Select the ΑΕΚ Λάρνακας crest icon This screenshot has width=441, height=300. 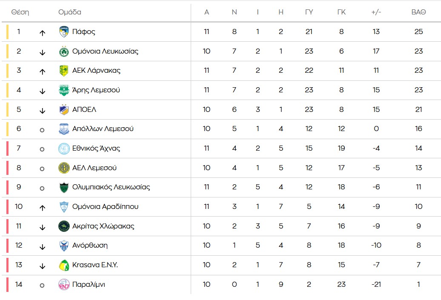(x=64, y=71)
